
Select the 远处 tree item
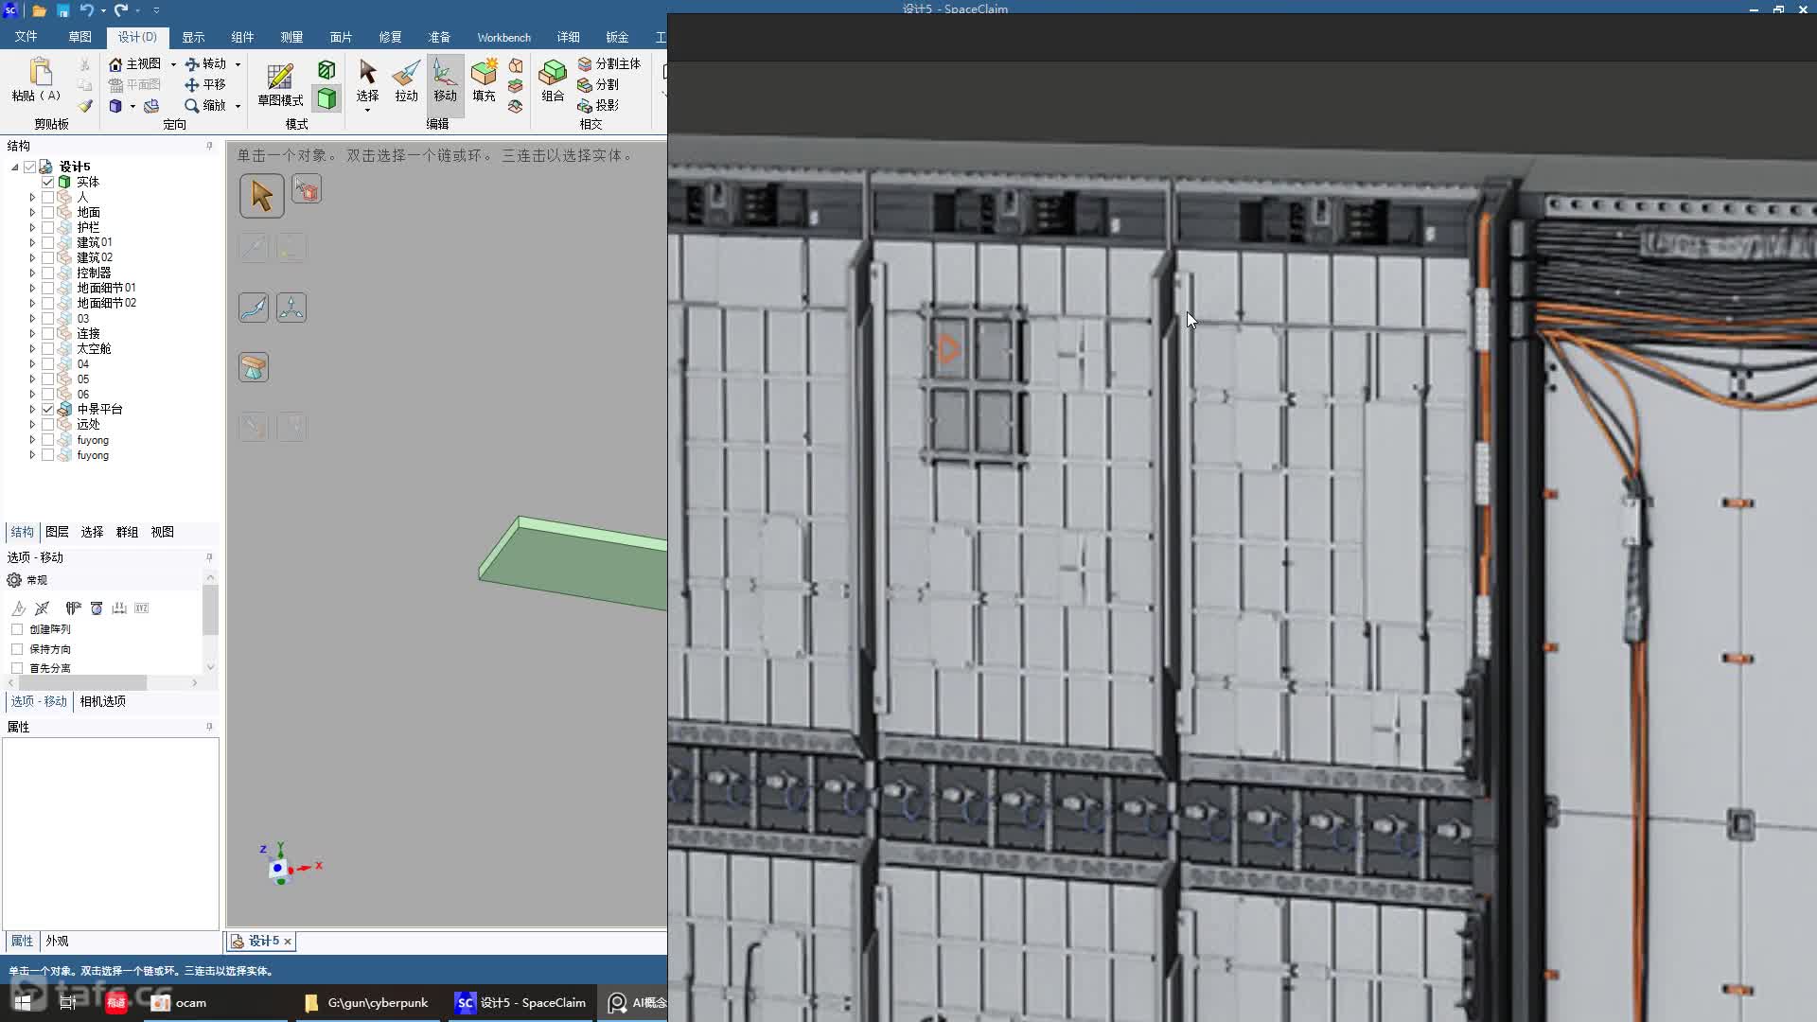pos(88,424)
